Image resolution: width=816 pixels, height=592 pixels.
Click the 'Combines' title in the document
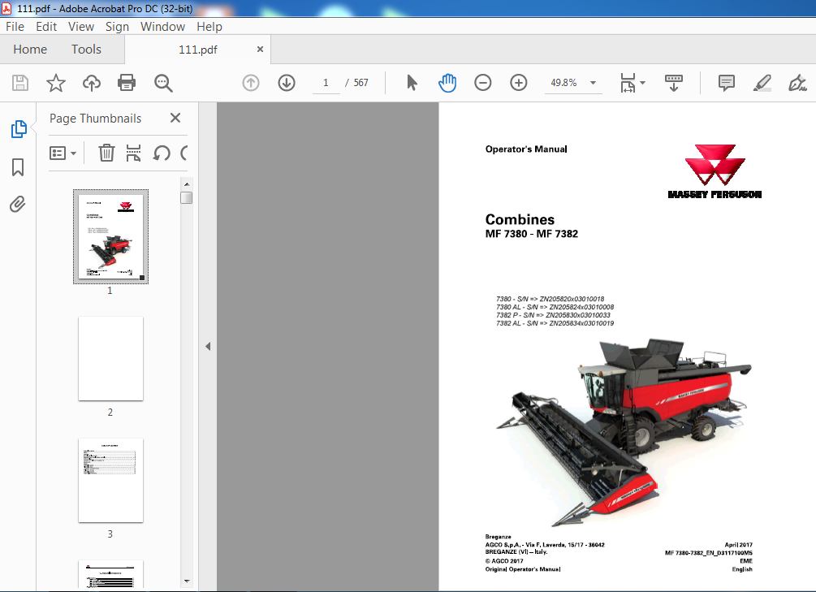[x=520, y=219]
